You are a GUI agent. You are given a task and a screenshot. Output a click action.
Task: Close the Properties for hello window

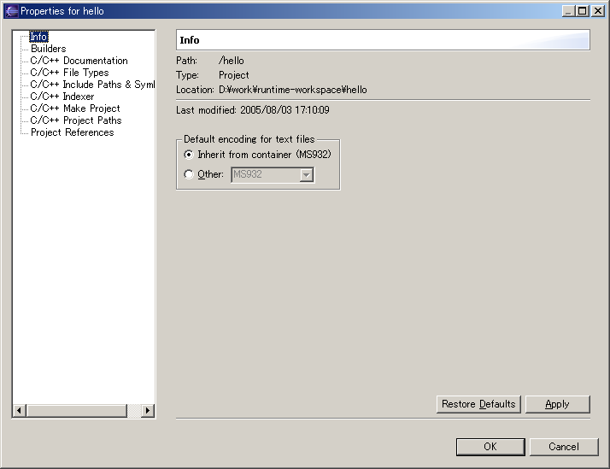pyautogui.click(x=597, y=11)
